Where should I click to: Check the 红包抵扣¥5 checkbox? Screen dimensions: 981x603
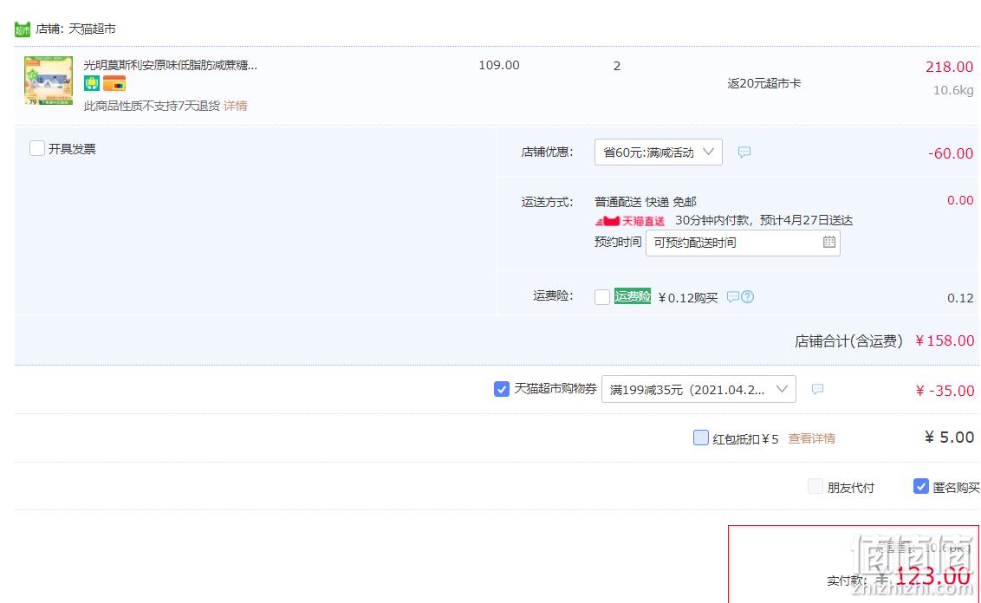pyautogui.click(x=701, y=438)
